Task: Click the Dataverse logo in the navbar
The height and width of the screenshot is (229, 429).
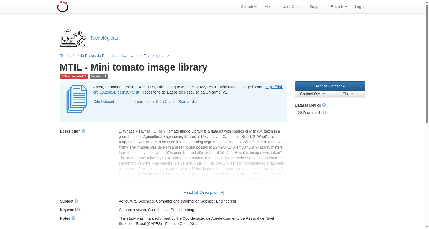Action: (62, 7)
